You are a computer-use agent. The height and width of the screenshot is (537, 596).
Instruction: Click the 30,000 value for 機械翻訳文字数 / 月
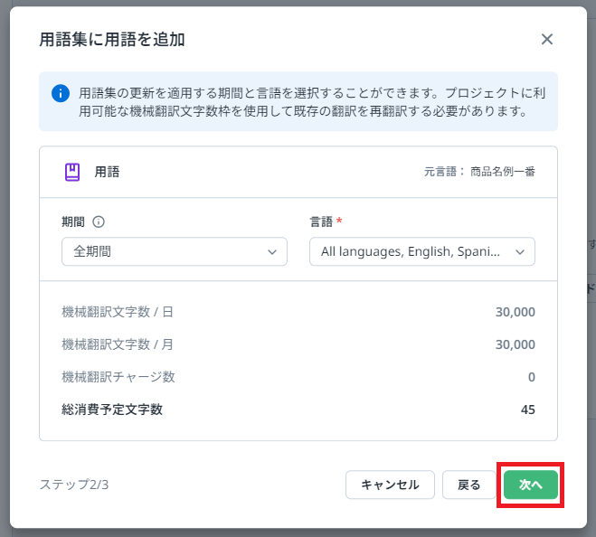coord(516,344)
